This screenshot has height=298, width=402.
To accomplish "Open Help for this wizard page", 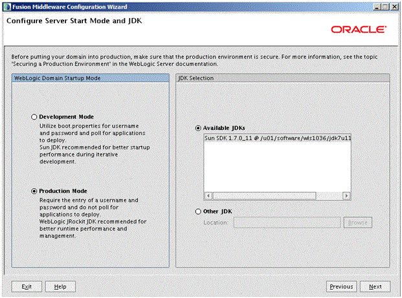I will click(x=60, y=286).
